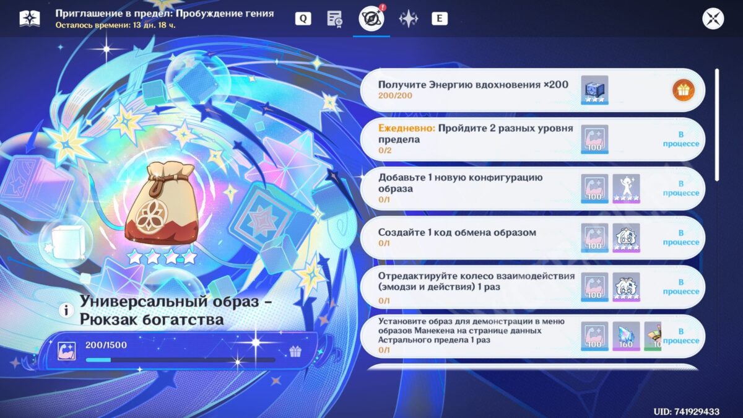The height and width of the screenshot is (418, 743).
Task: Click В процессе on Создайте 1 код task
Action: (x=680, y=238)
